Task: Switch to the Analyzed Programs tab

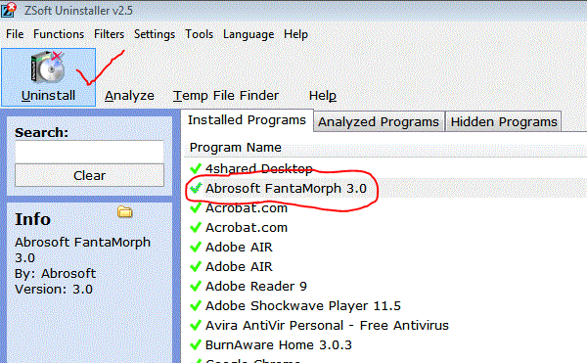Action: tap(379, 121)
